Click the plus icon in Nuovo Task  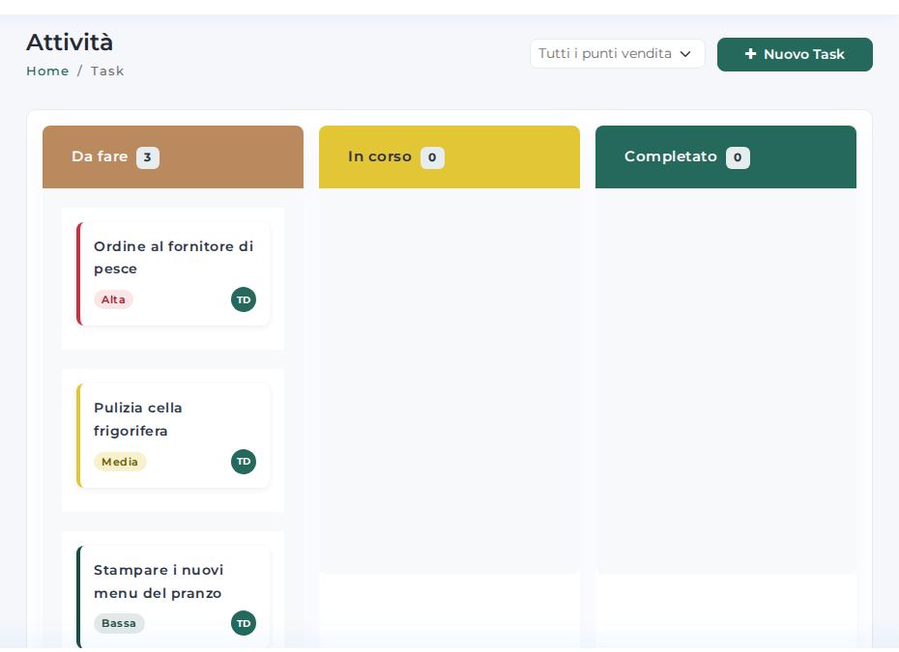pos(750,54)
